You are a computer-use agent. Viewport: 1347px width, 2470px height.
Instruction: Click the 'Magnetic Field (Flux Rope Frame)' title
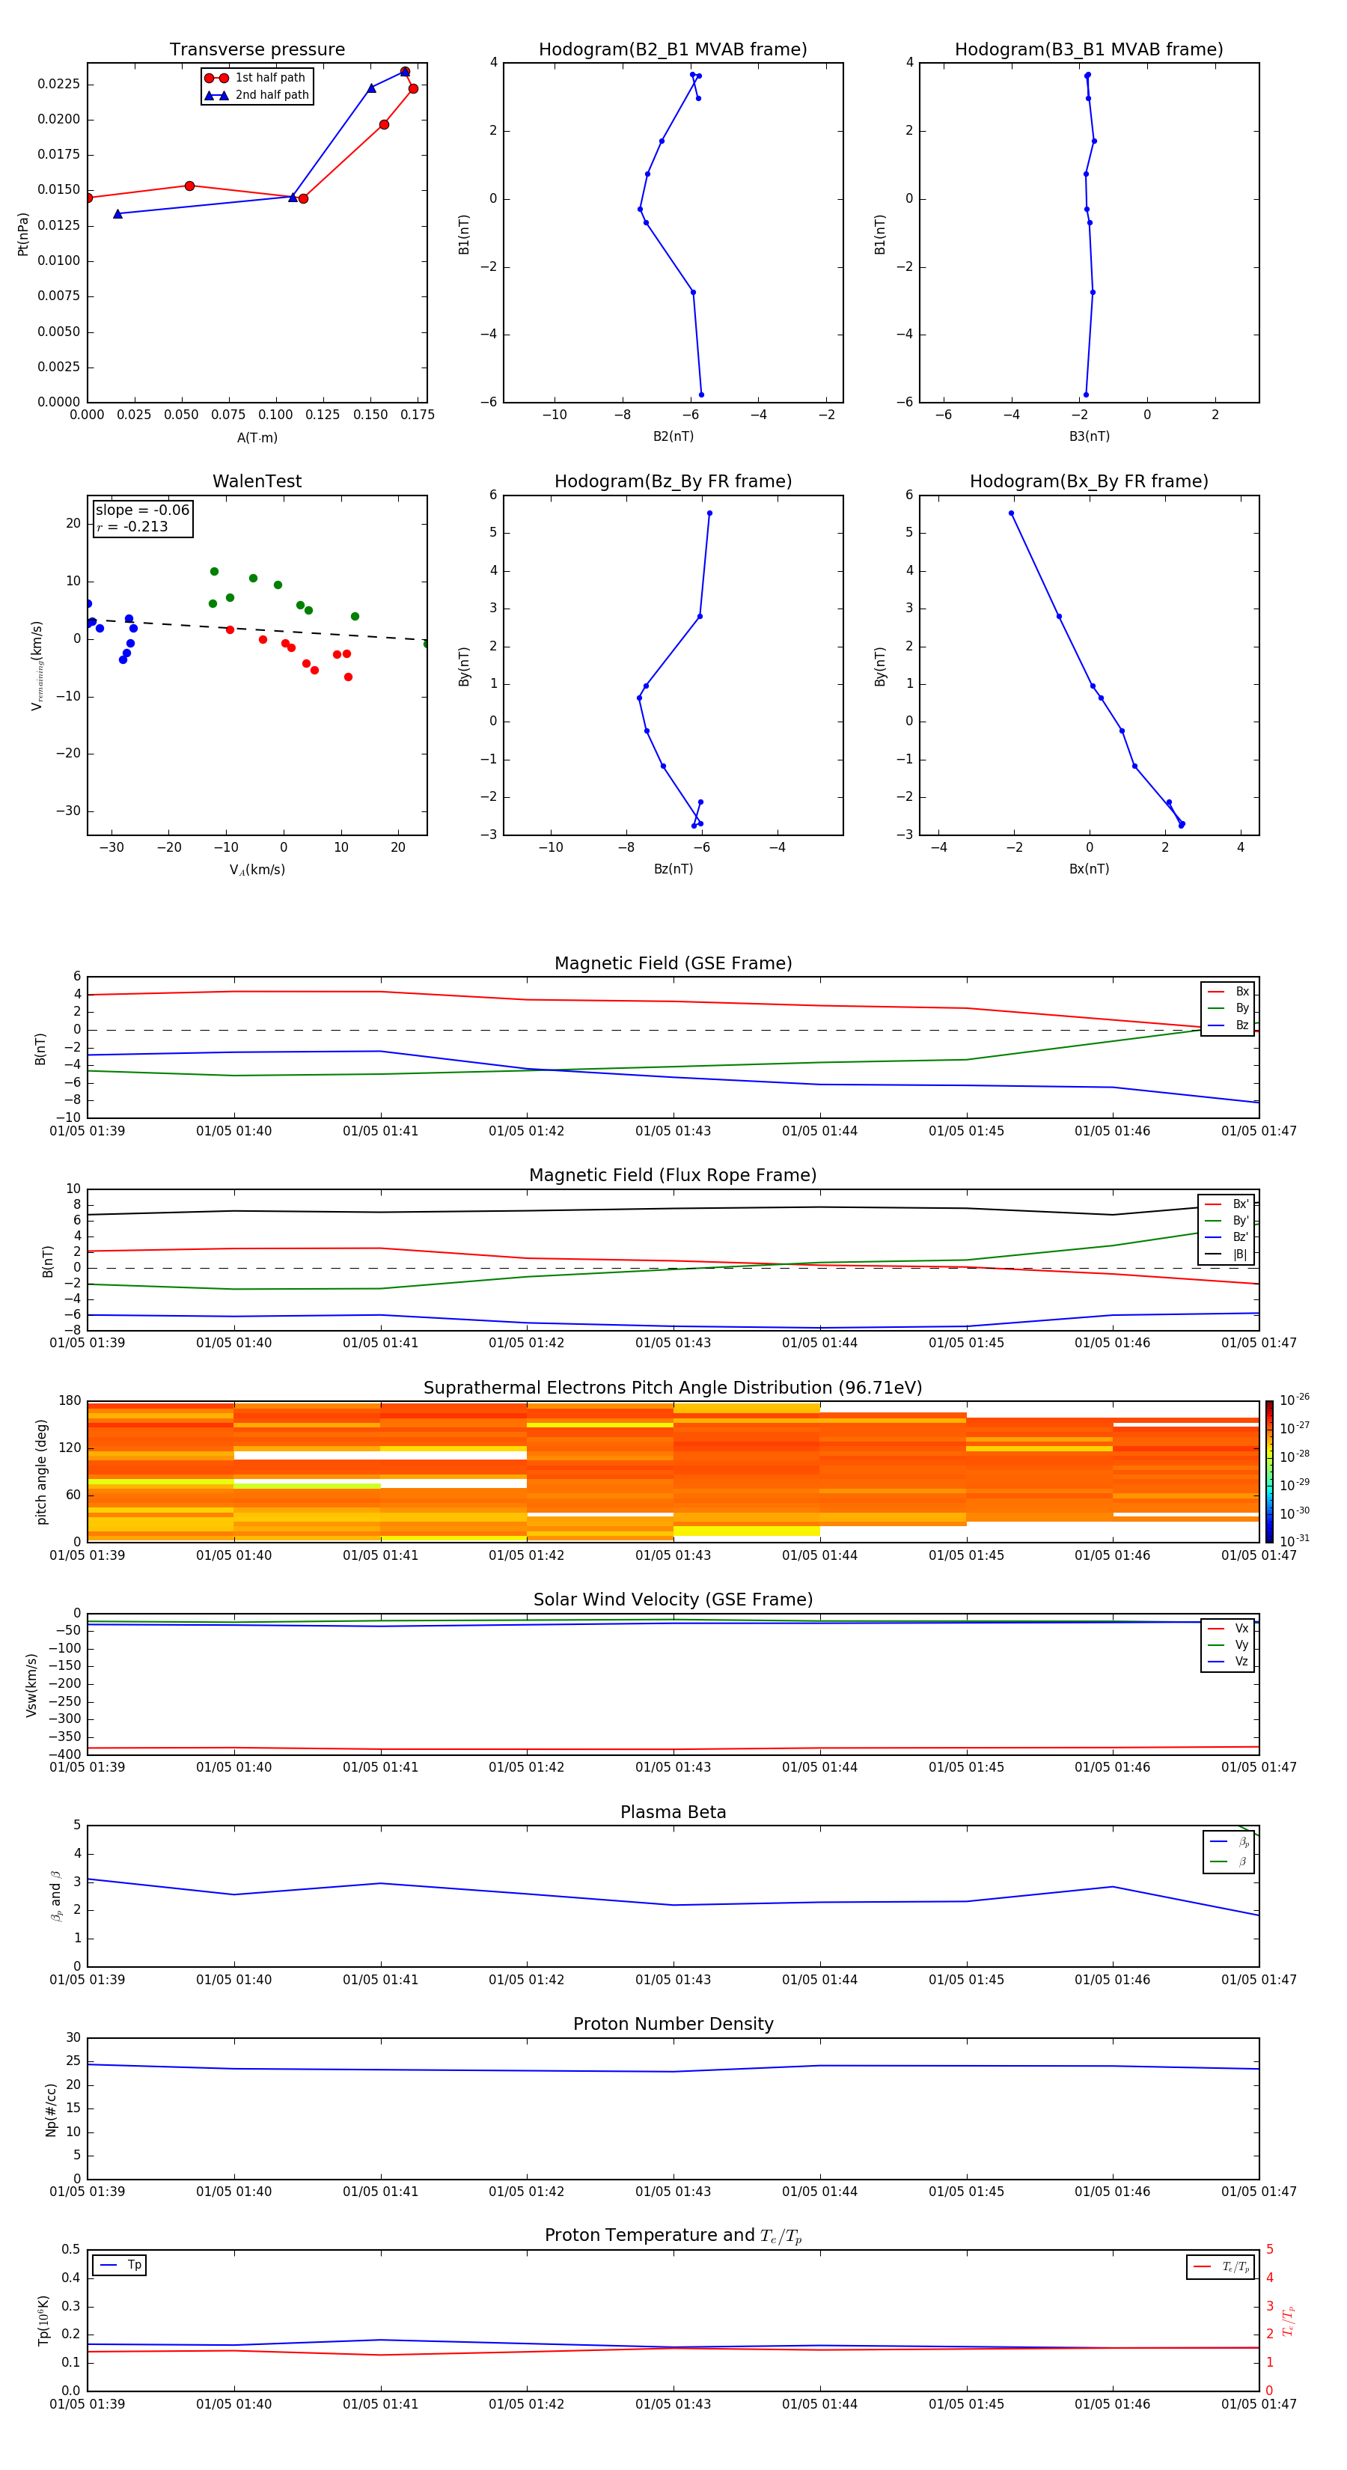(x=673, y=1176)
